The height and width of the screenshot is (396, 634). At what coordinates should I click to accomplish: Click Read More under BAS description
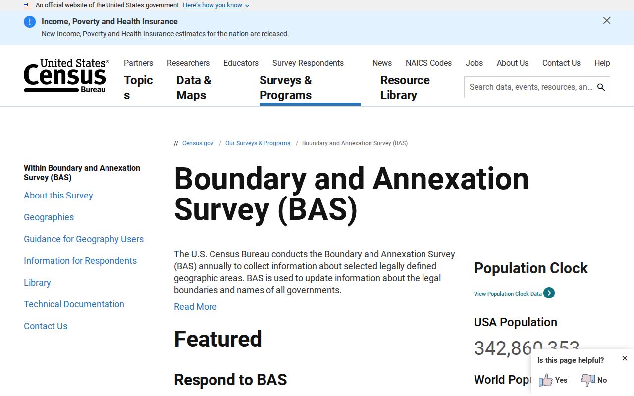[195, 307]
